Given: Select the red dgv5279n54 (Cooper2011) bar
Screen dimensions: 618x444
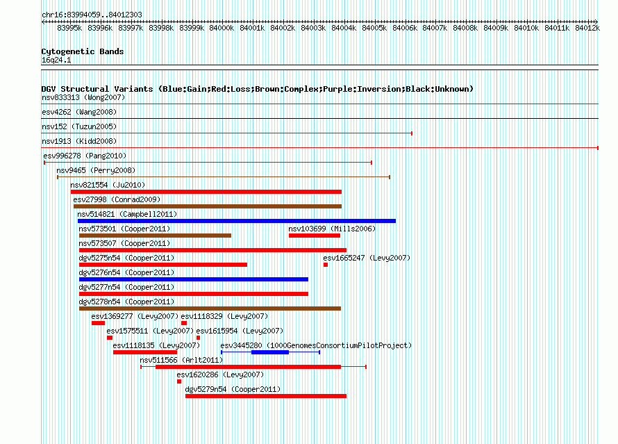Looking at the screenshot, I should (x=266, y=396).
